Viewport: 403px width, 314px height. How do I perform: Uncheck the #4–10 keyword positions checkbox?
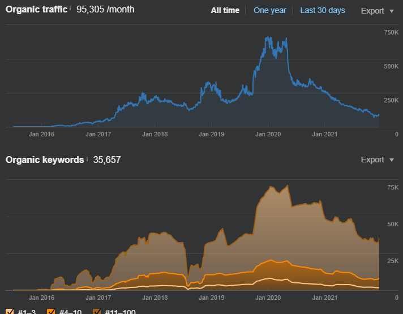pyautogui.click(x=51, y=311)
